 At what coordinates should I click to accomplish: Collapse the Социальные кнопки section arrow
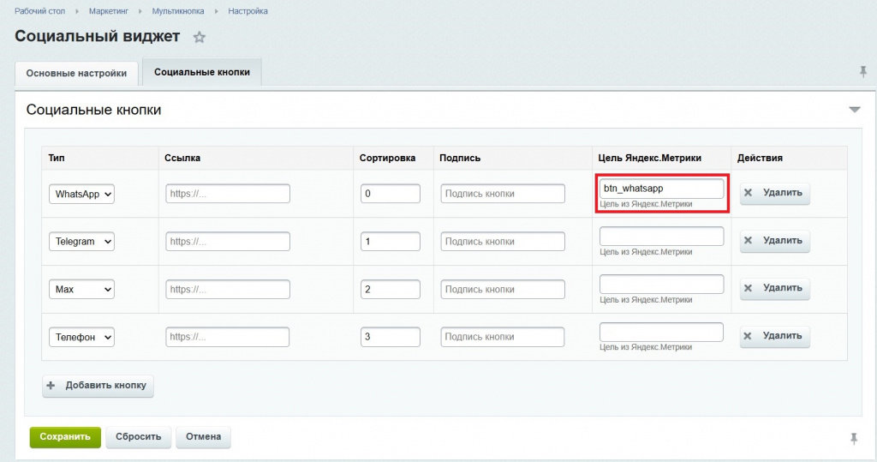point(854,110)
